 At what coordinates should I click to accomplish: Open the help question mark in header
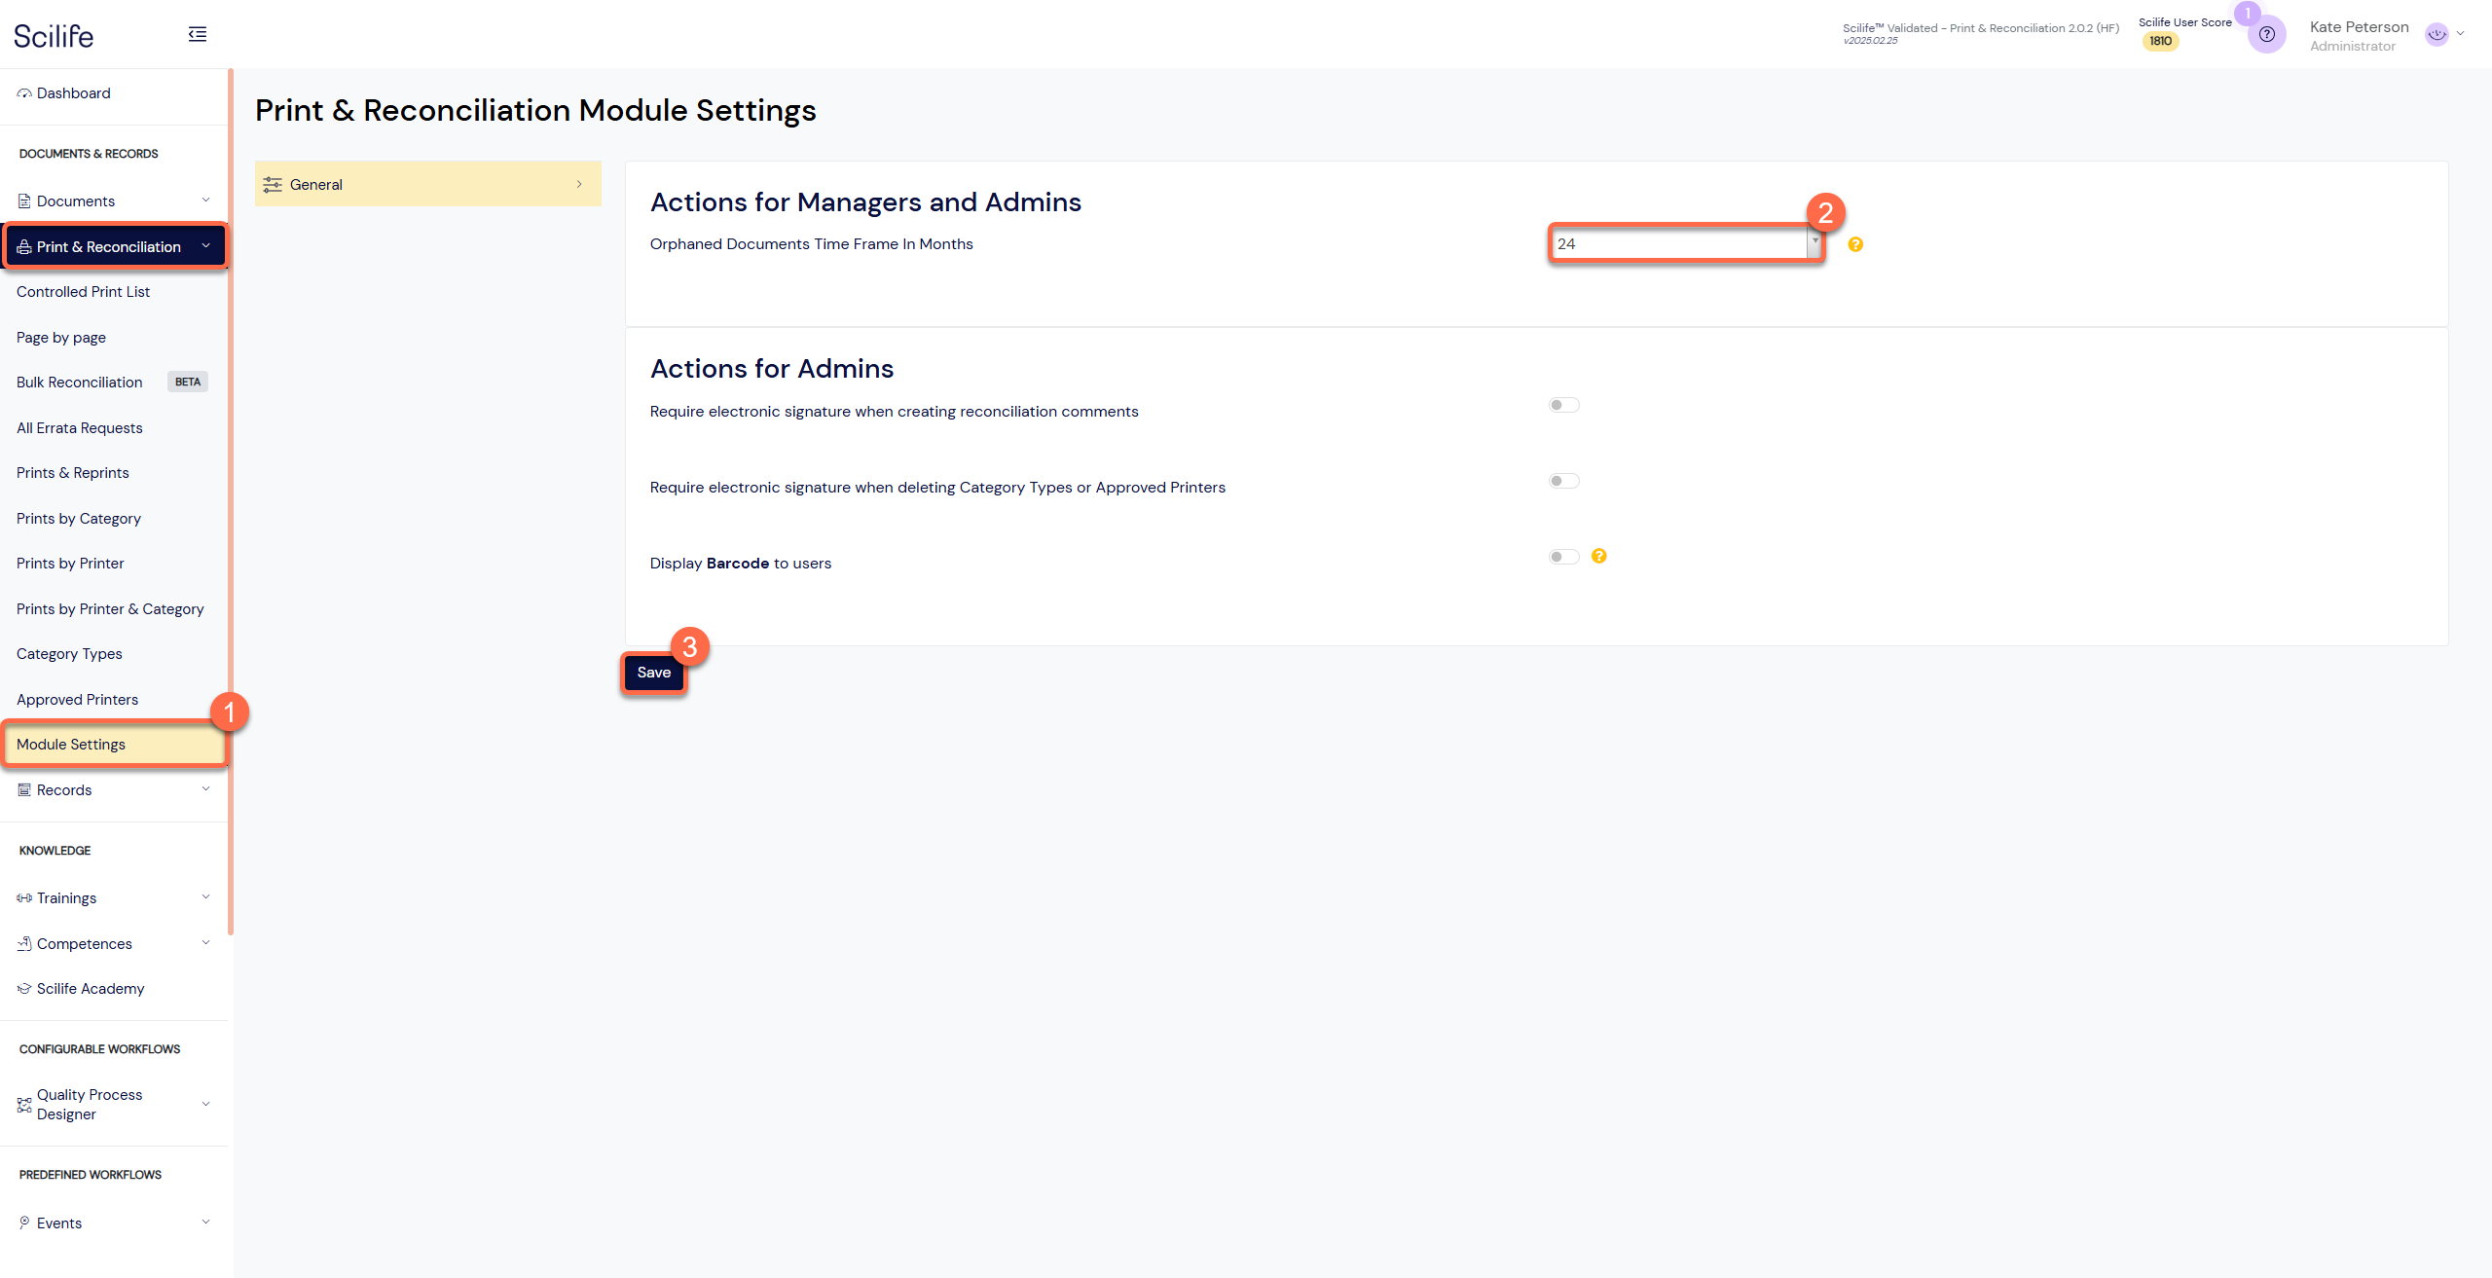[2267, 35]
